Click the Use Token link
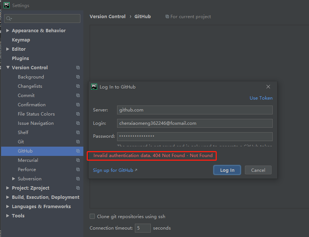This screenshot has width=309, height=237. pos(261,98)
